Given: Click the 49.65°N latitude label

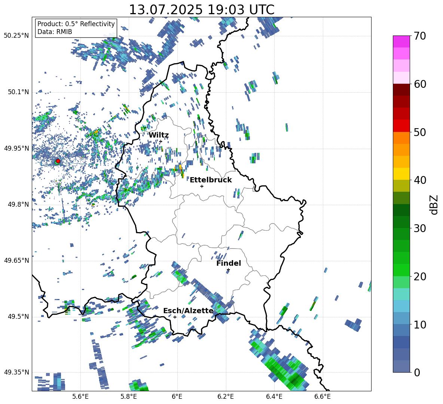Looking at the screenshot, I should pyautogui.click(x=16, y=260).
